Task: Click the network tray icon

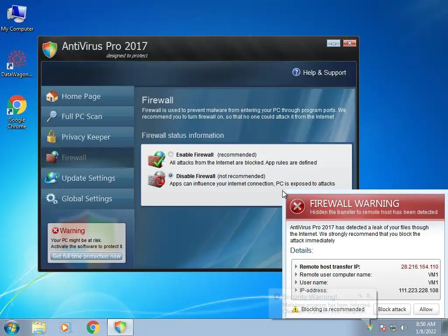Action: click(393, 328)
